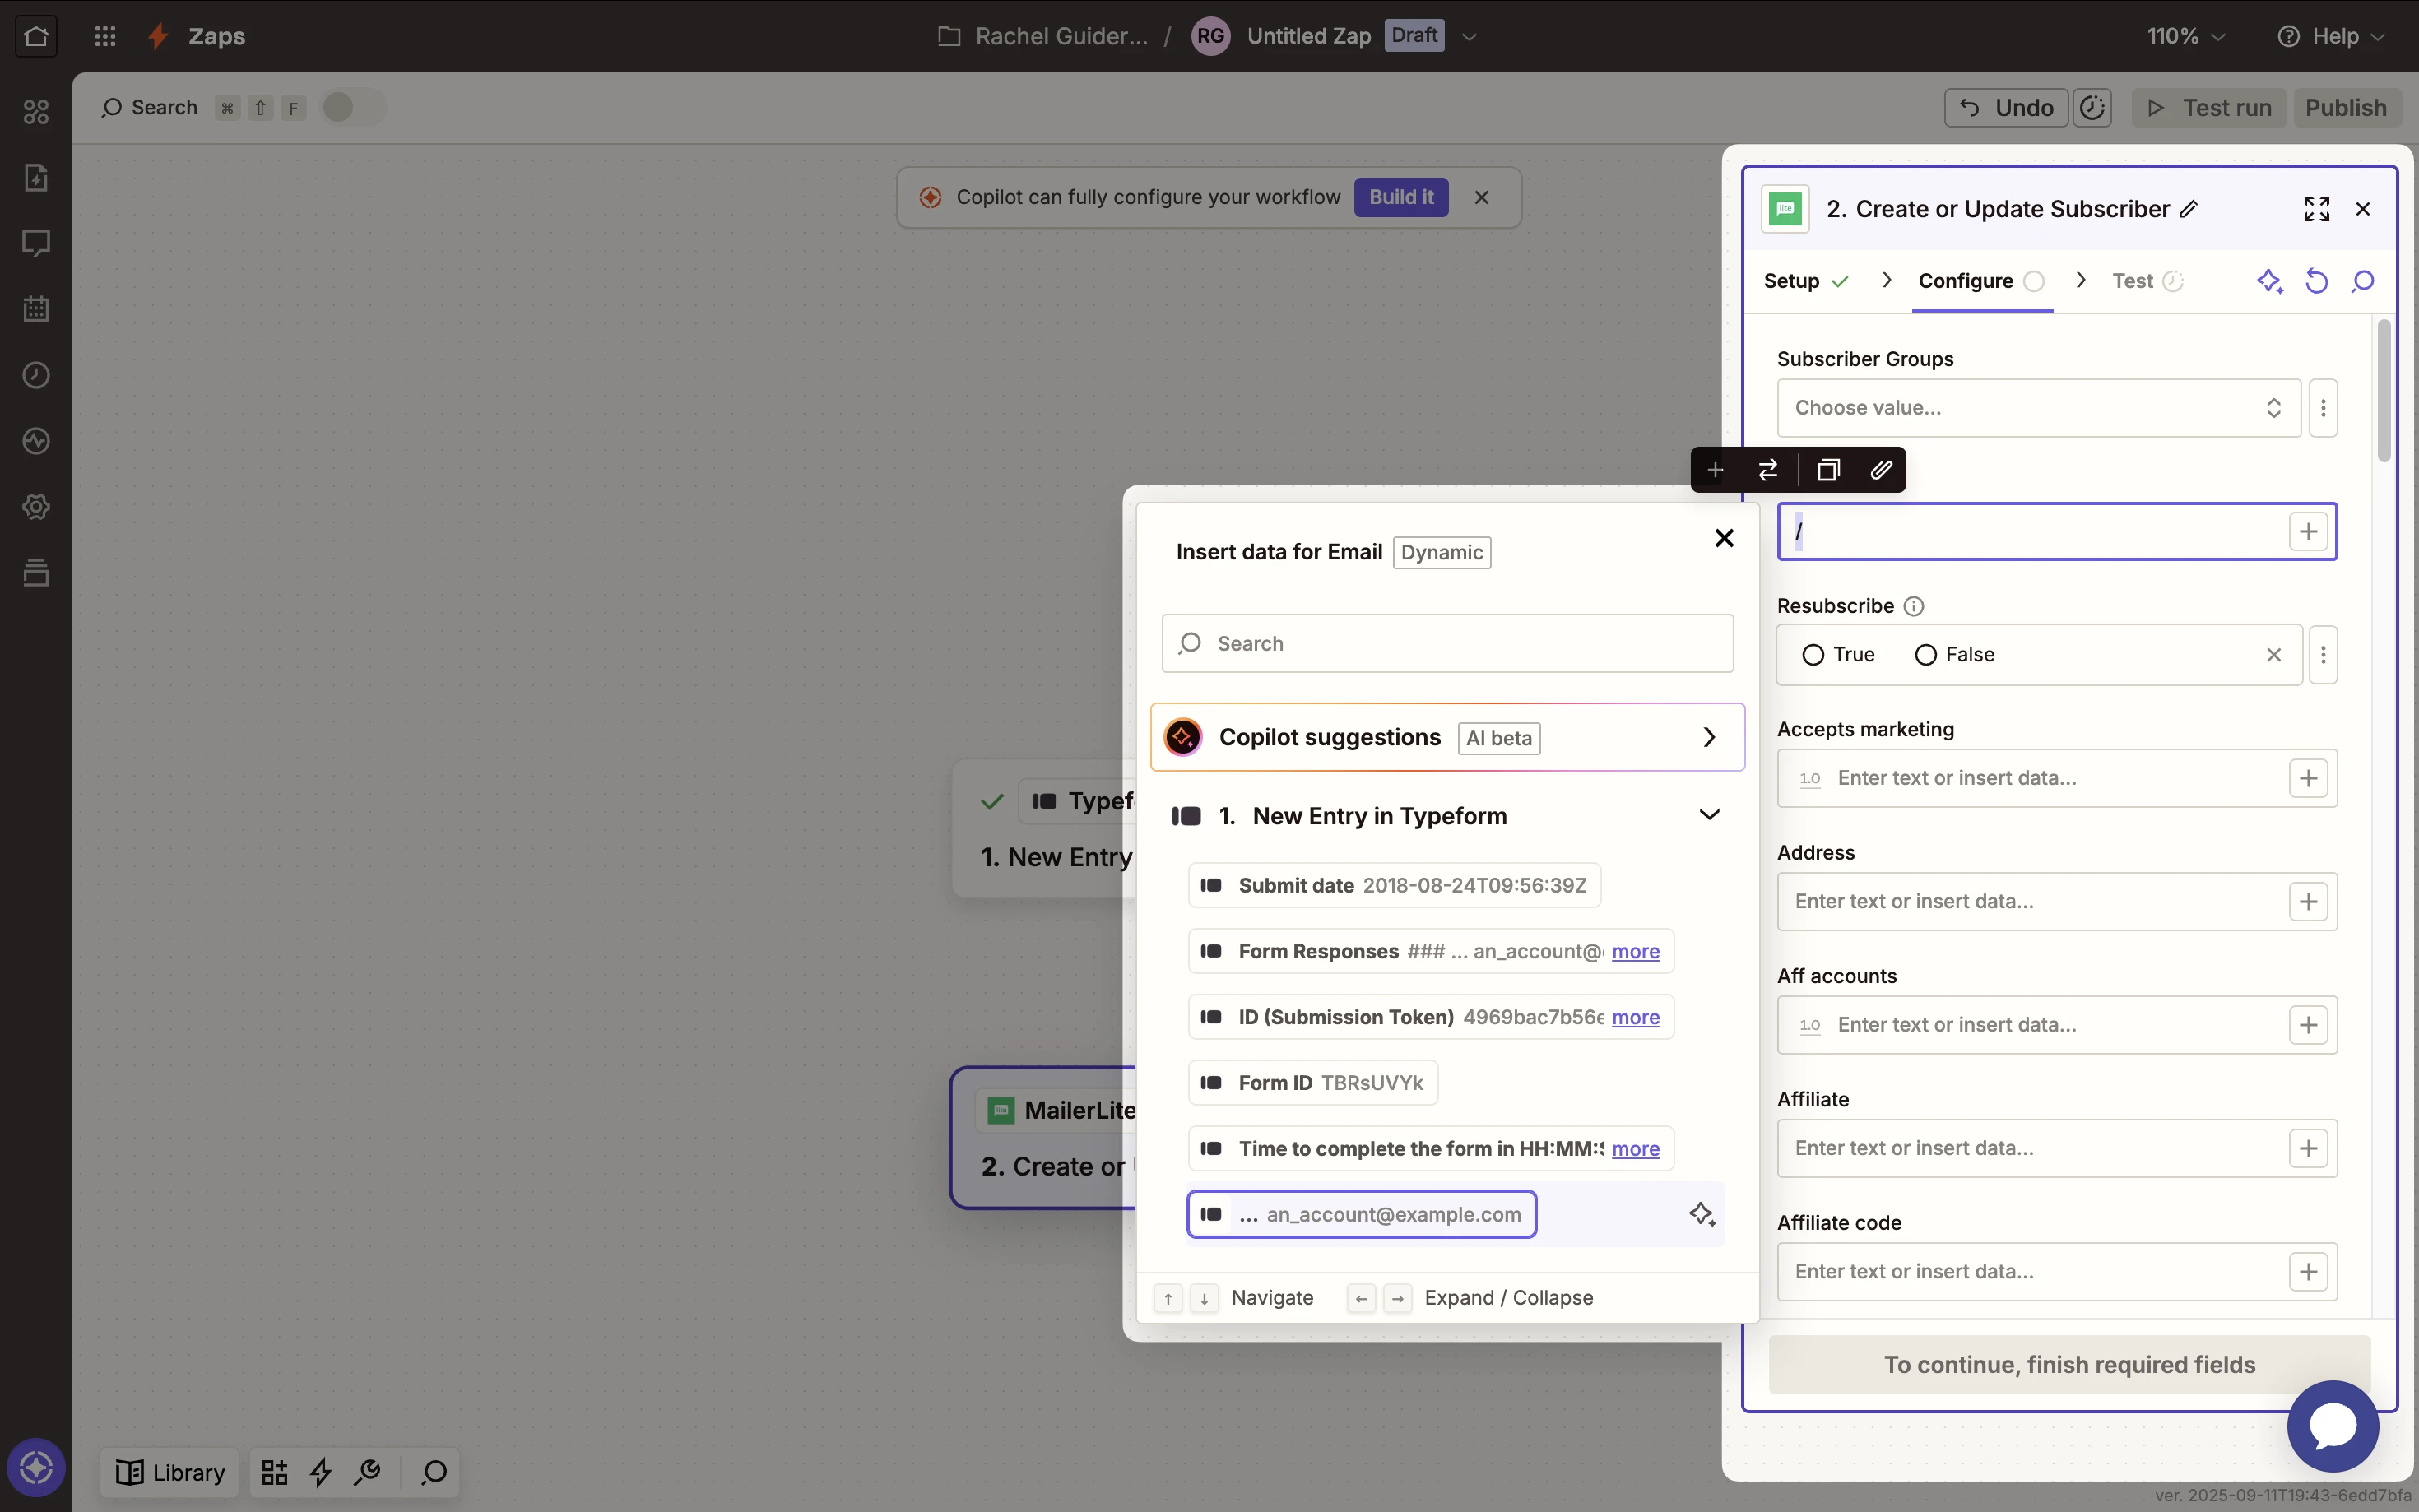Rename step with the pencil icon

[2188, 209]
